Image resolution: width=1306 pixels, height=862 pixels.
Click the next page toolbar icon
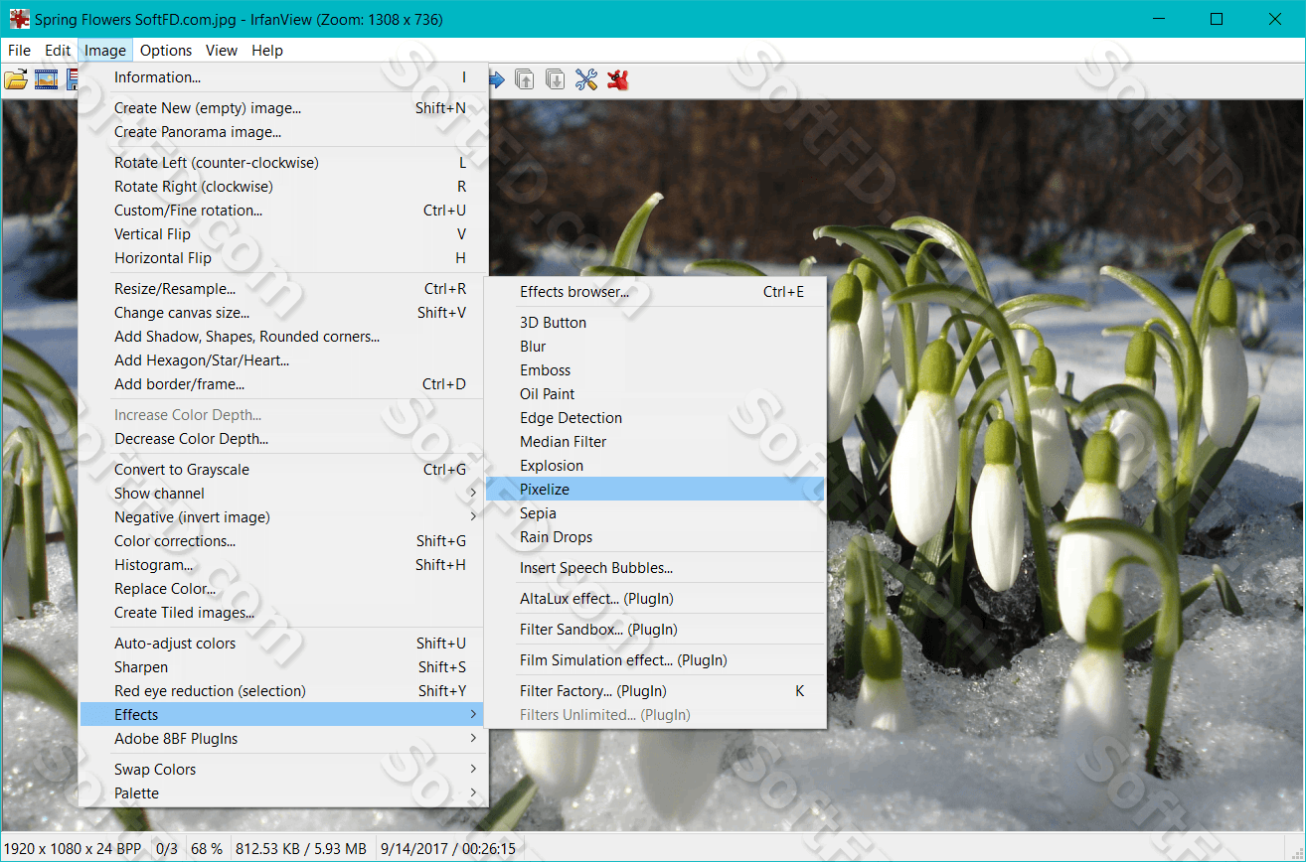click(x=556, y=79)
